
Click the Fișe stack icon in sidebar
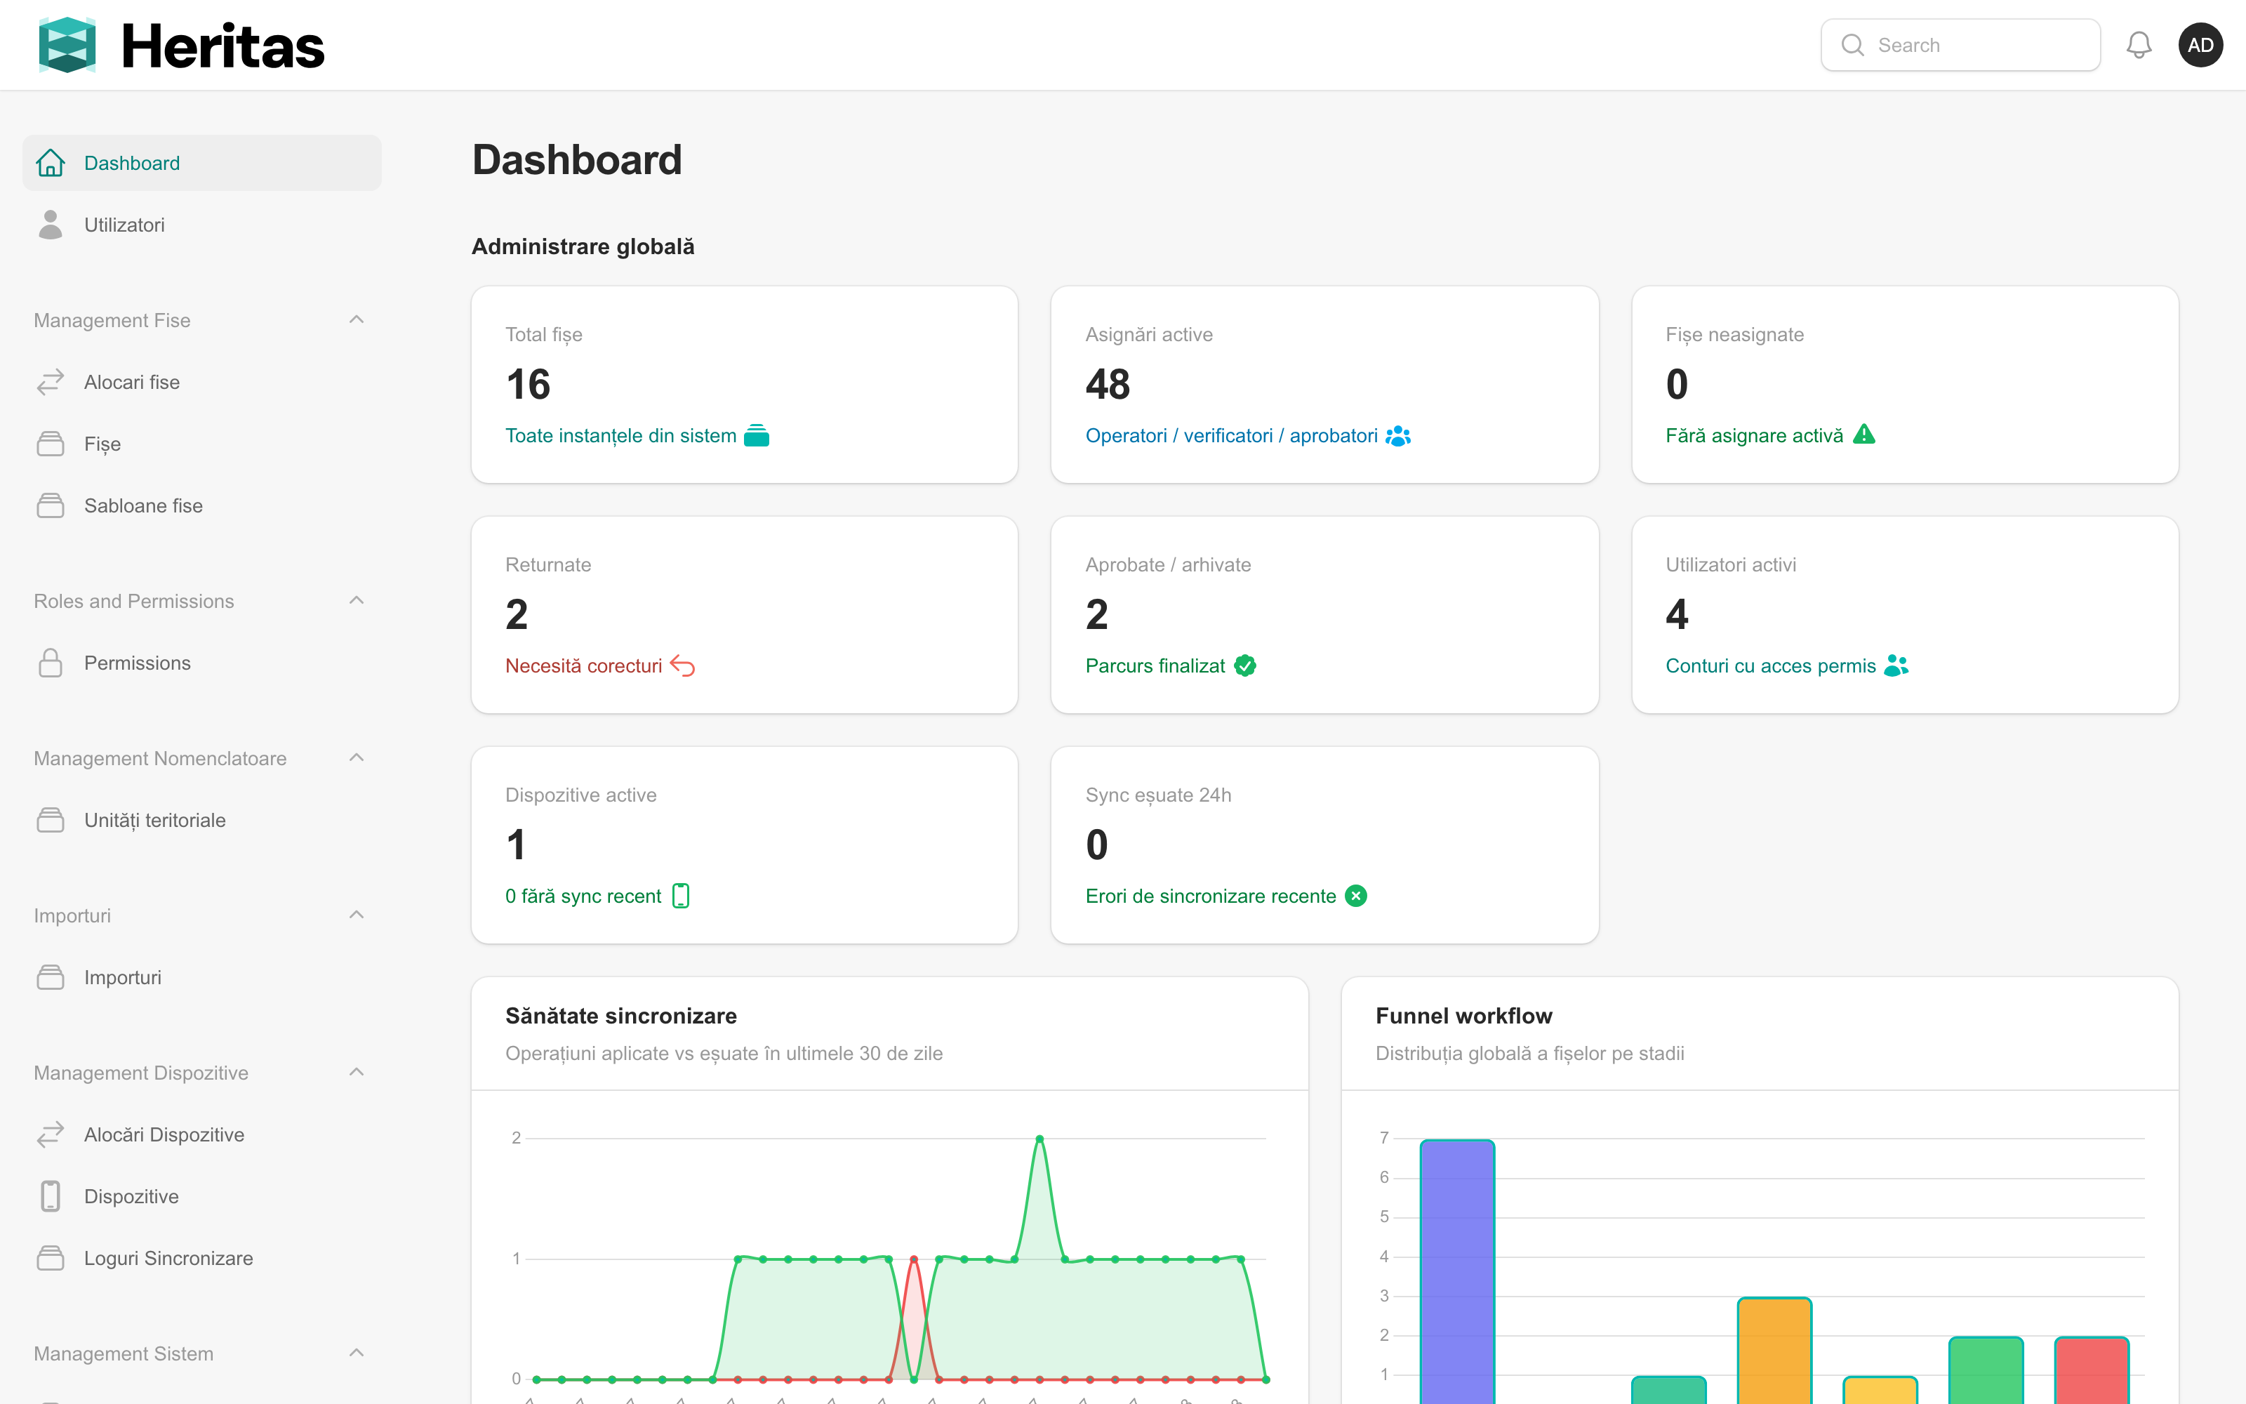(x=50, y=444)
